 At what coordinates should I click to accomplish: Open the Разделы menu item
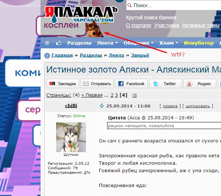click(x=79, y=43)
